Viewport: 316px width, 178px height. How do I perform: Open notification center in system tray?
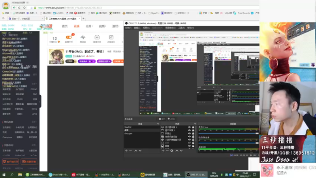254,174
